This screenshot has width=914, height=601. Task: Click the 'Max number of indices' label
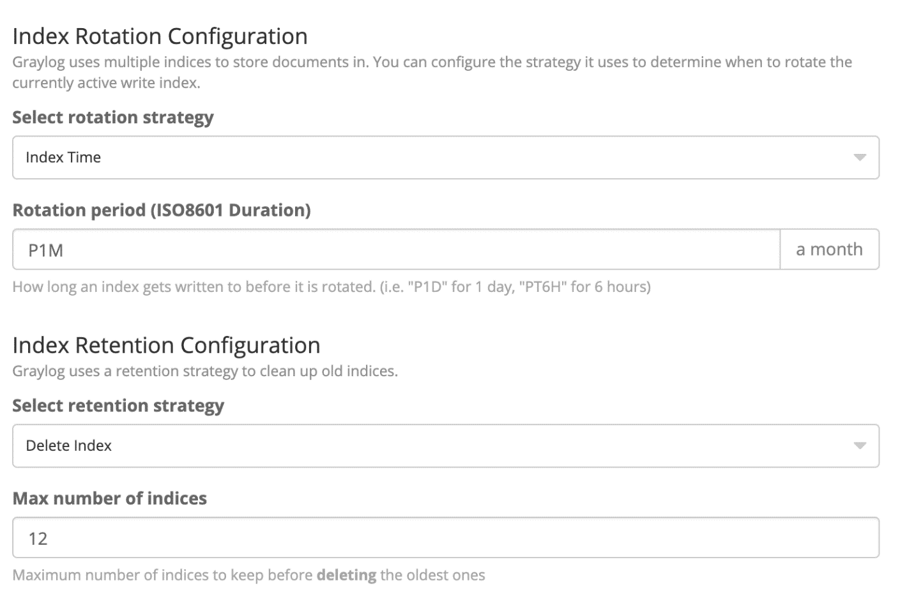tap(109, 498)
